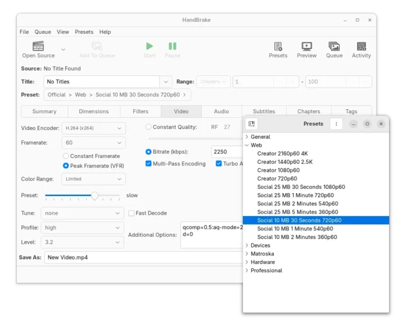Click the Presets panel options menu icon

point(336,124)
